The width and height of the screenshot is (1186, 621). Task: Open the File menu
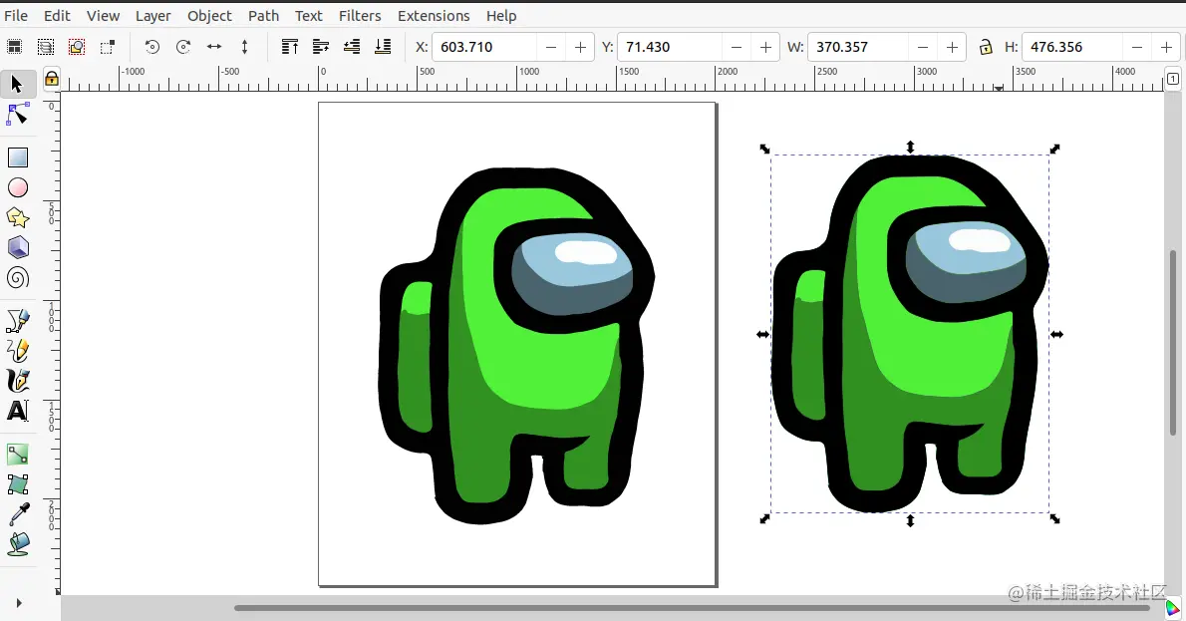[16, 16]
